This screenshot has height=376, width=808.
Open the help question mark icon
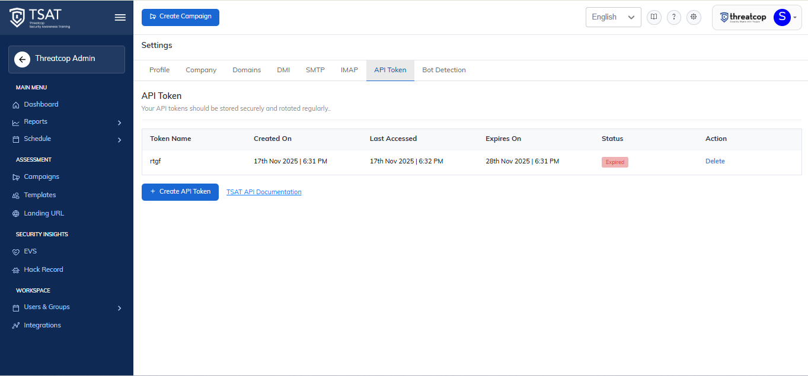coord(674,17)
